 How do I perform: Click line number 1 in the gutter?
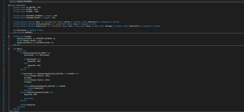coord(4,1)
